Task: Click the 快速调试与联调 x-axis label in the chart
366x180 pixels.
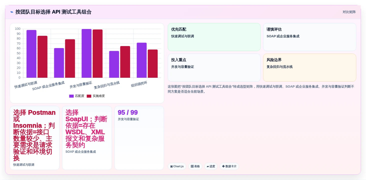Action: point(26,85)
